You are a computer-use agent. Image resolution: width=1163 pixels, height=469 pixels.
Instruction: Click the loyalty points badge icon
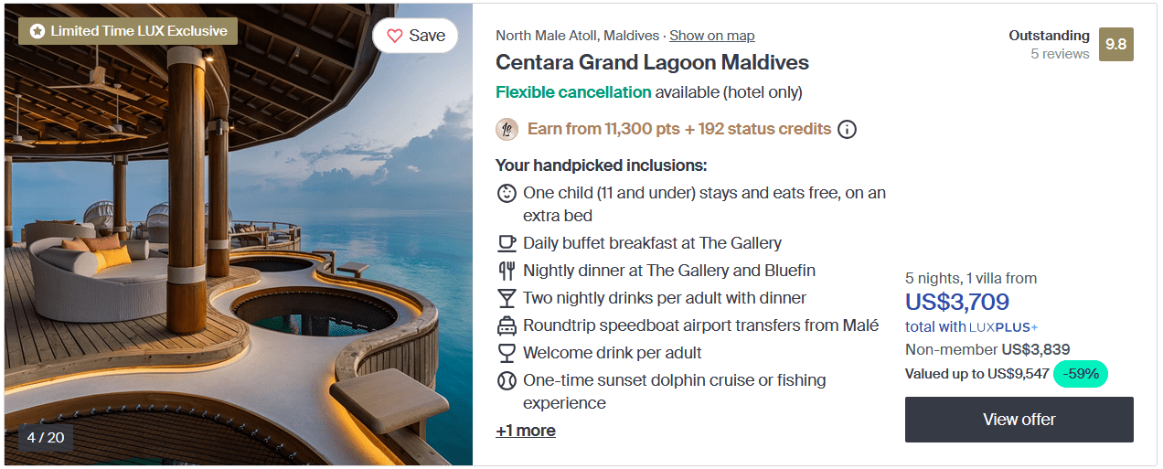pos(507,129)
